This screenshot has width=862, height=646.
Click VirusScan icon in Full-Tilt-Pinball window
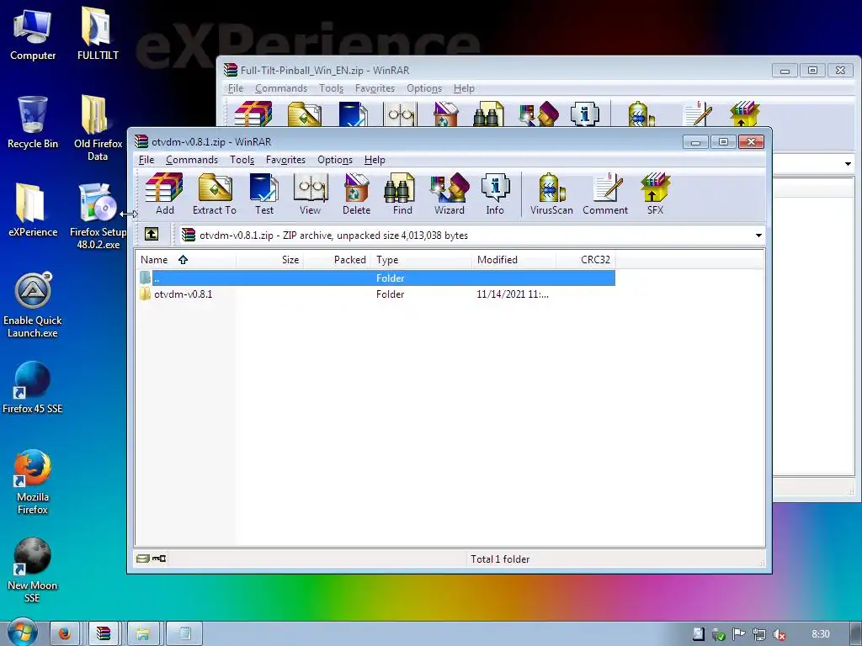click(x=641, y=114)
